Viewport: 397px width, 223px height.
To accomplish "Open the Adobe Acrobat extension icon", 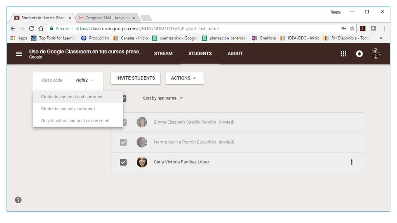I will (362, 29).
